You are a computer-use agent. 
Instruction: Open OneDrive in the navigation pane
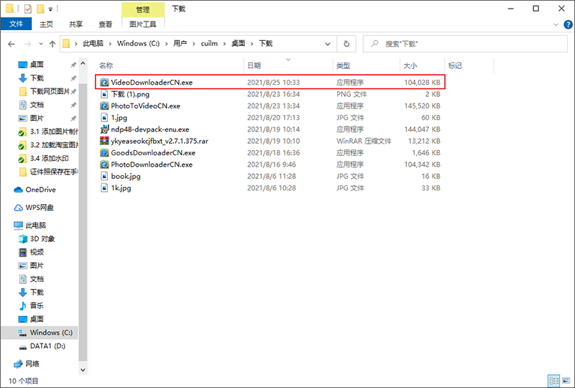34,190
